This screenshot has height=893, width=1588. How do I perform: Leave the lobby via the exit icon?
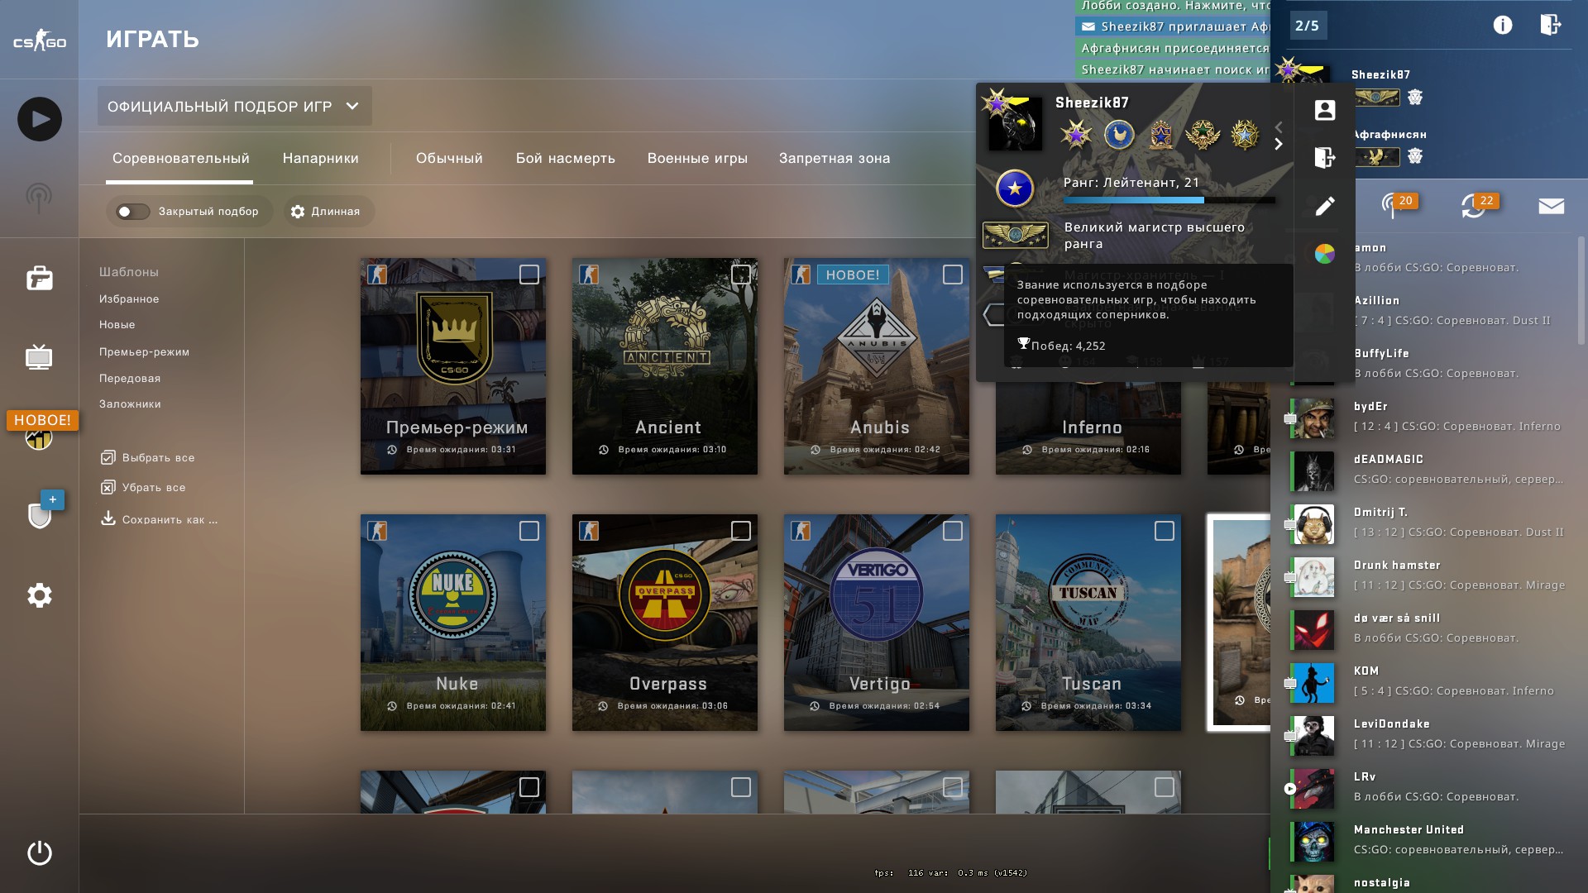[x=1550, y=25]
